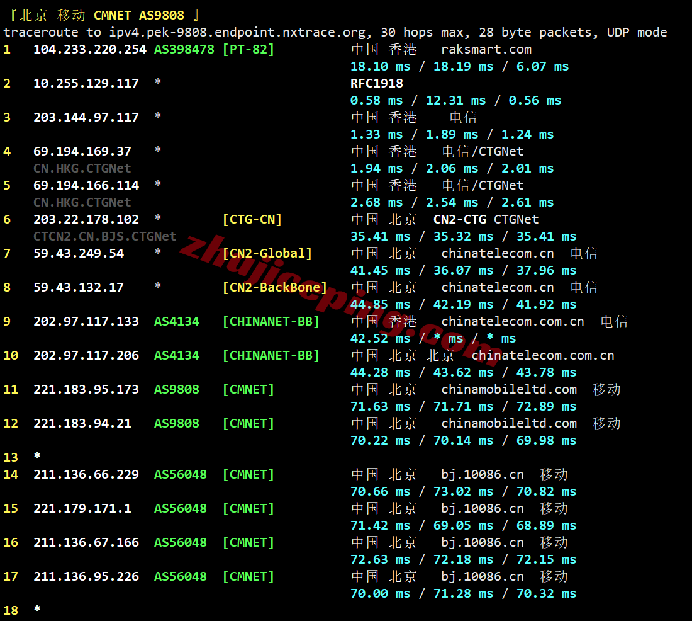
Task: Click hop 6 IP 203.22.178.102
Action: click(86, 220)
